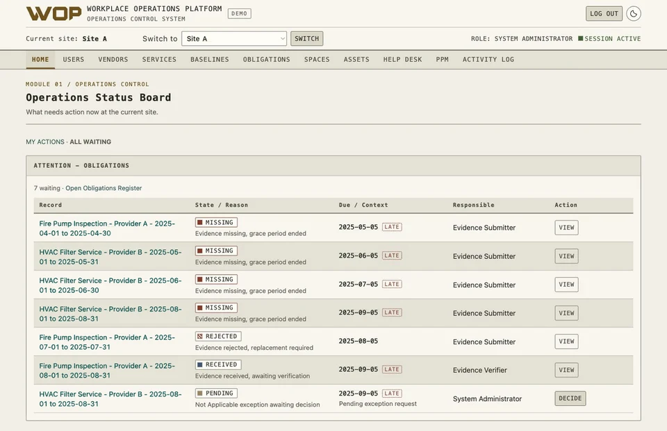Log out of the platform
The height and width of the screenshot is (431, 667).
coord(604,14)
